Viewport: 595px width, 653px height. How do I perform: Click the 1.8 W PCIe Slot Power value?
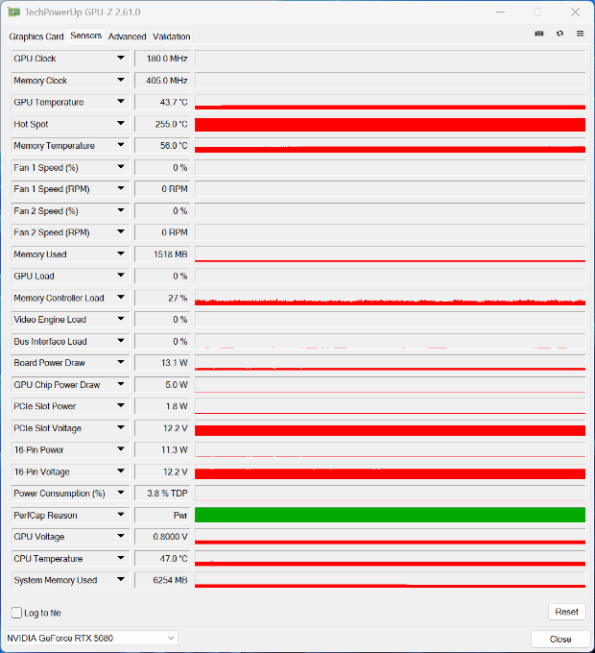(162, 406)
